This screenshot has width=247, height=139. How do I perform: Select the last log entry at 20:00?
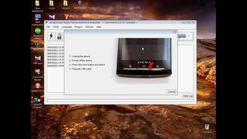coord(56,66)
